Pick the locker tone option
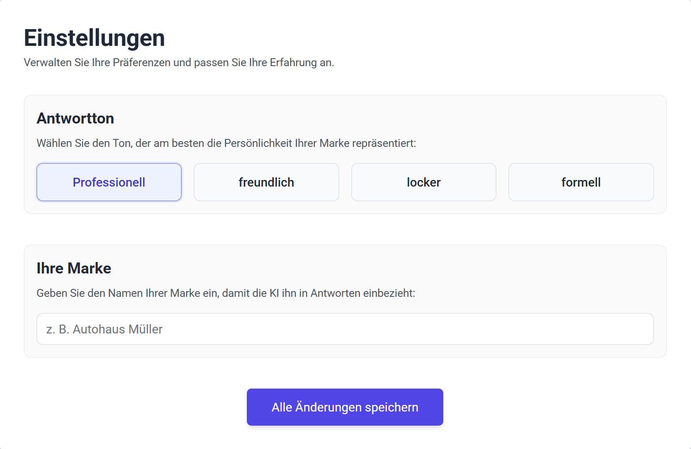 tap(423, 182)
